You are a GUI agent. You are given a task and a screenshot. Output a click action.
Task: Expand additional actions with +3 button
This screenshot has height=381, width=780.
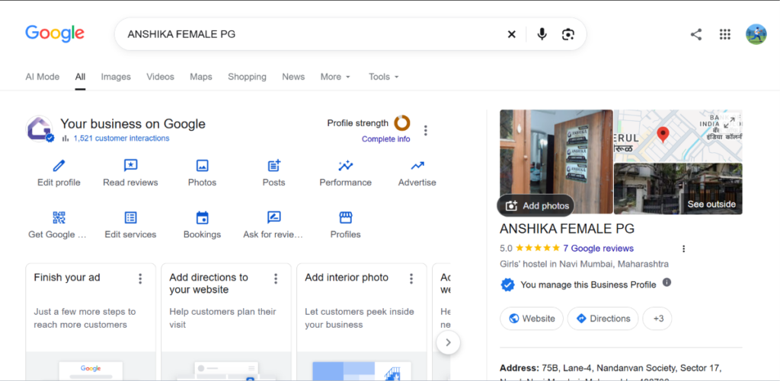pos(657,319)
